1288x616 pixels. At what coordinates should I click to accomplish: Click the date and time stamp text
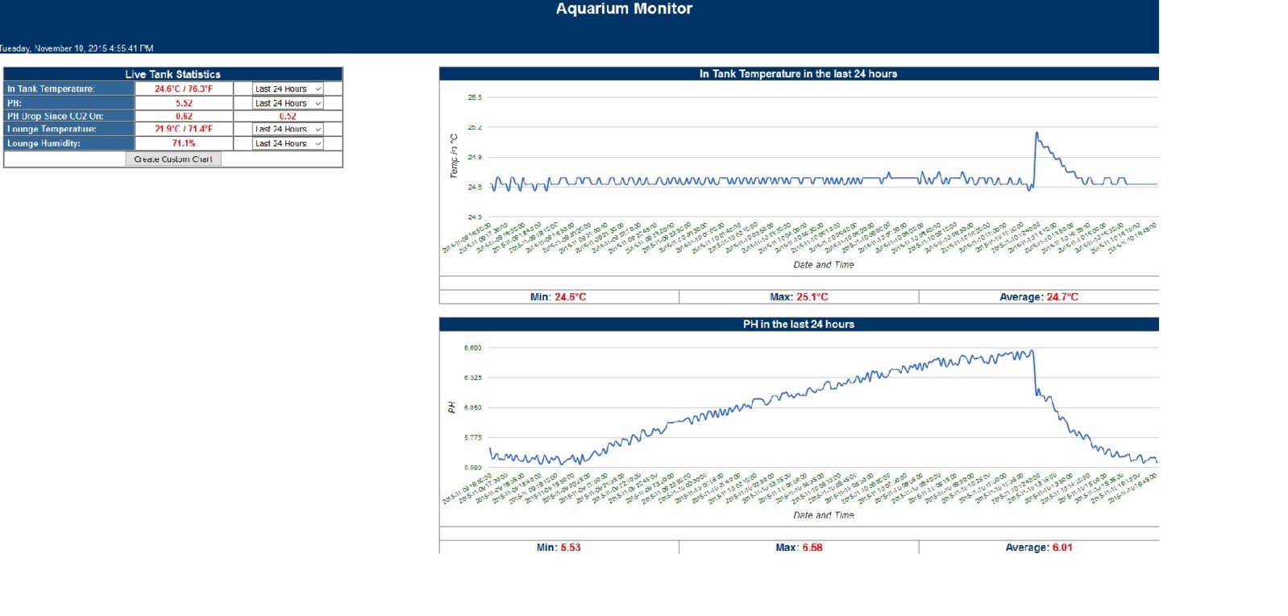point(77,48)
